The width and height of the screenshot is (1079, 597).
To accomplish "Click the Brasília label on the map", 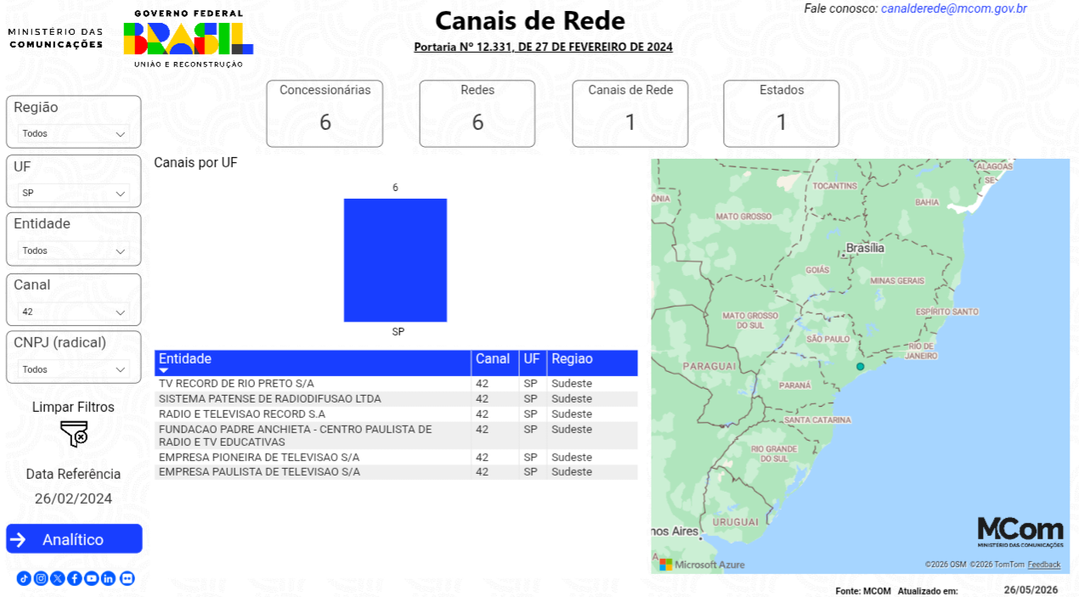I will click(865, 248).
